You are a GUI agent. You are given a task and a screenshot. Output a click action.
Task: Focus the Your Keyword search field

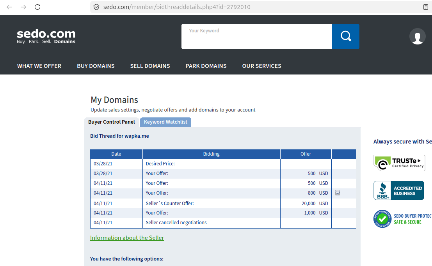(256, 36)
